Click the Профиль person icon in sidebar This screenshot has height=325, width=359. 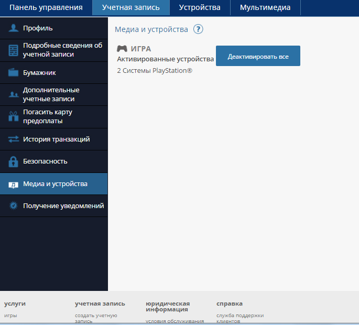click(x=13, y=28)
